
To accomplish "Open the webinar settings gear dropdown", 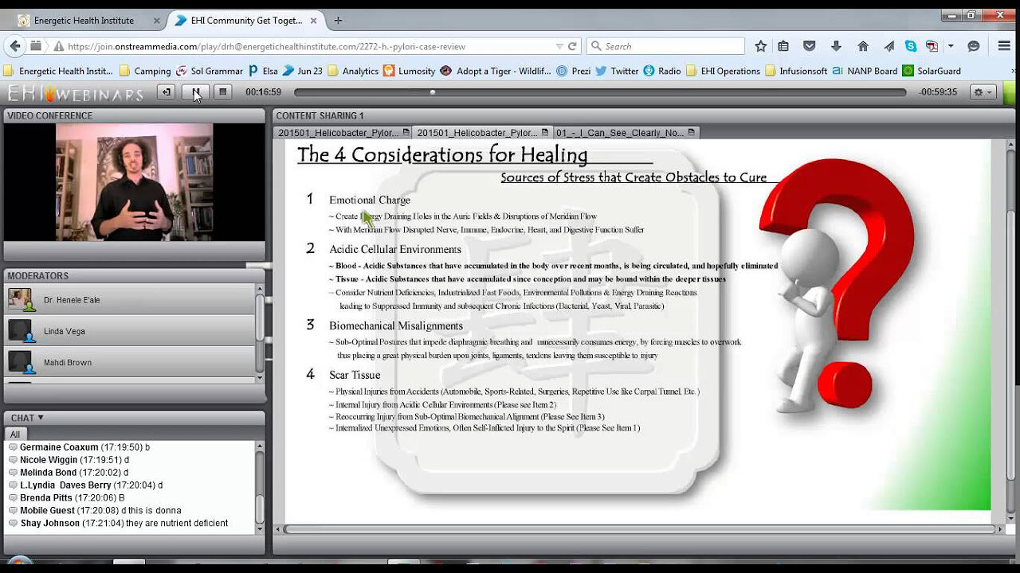I will point(983,92).
